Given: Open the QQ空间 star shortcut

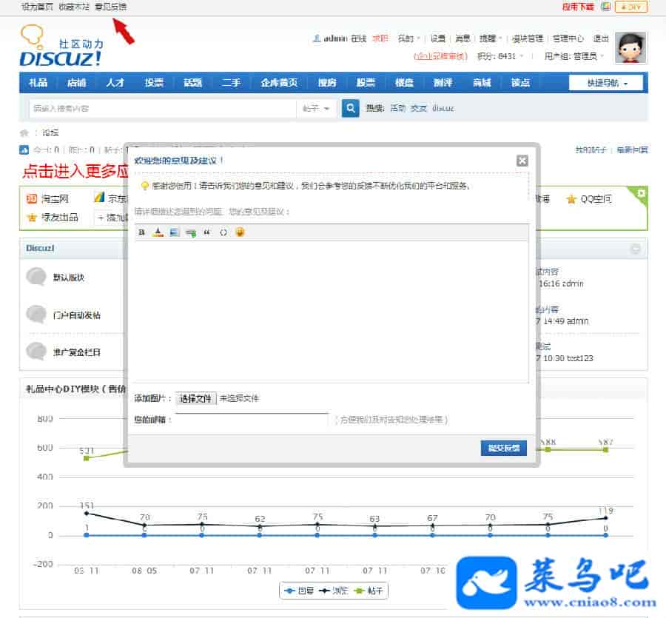Looking at the screenshot, I should click(x=571, y=199).
